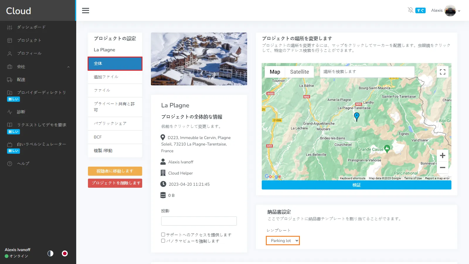
Task: Click the muted notification bell icon
Action: [x=410, y=10]
